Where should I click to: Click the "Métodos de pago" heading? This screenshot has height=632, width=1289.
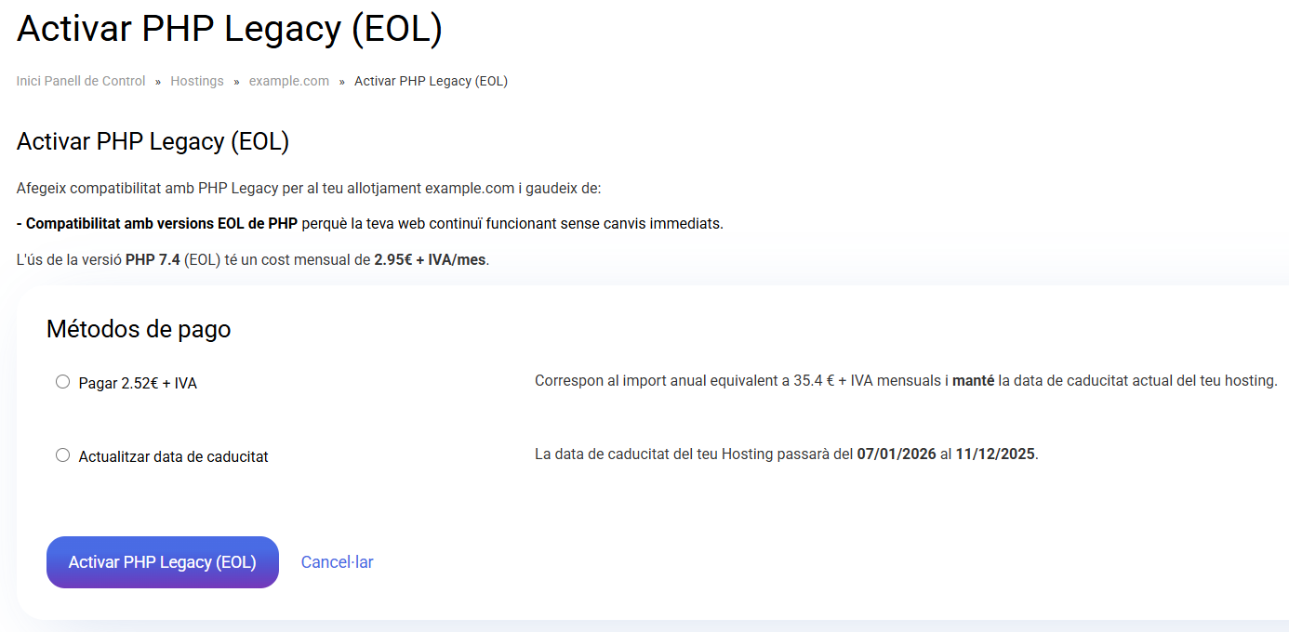[x=139, y=329]
